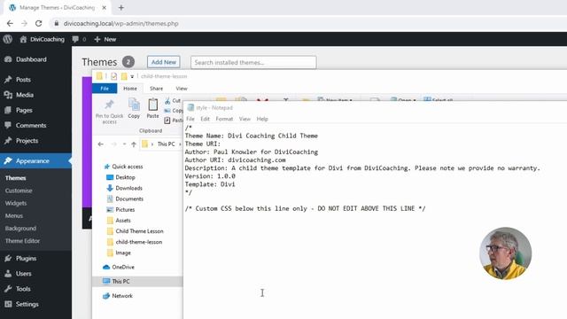Open Notepad Format menu
Viewport: 567px width, 319px height.
pyautogui.click(x=224, y=119)
